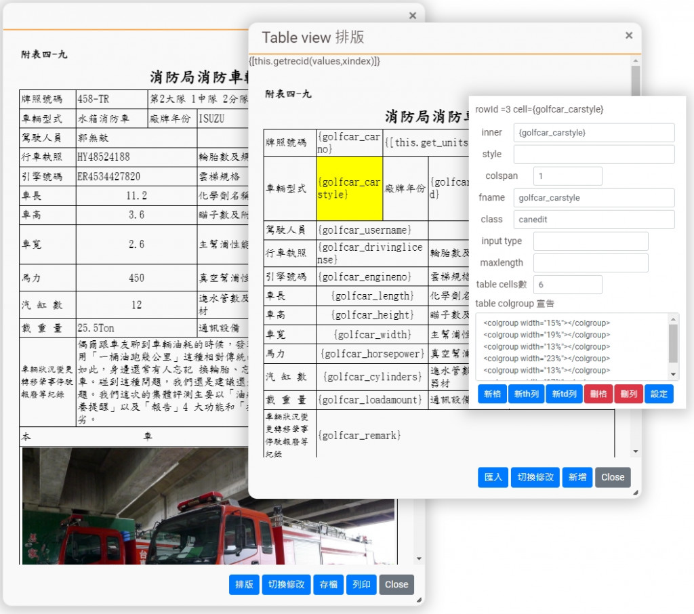Screen dimensions: 694x614
Task: Click the 新th列 button
Action: (526, 394)
